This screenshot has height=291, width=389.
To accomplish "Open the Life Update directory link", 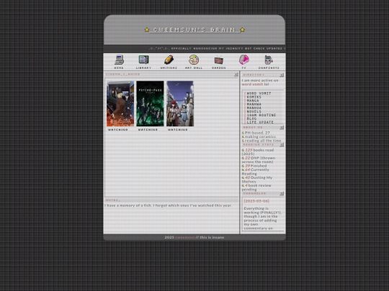I will tap(260, 122).
